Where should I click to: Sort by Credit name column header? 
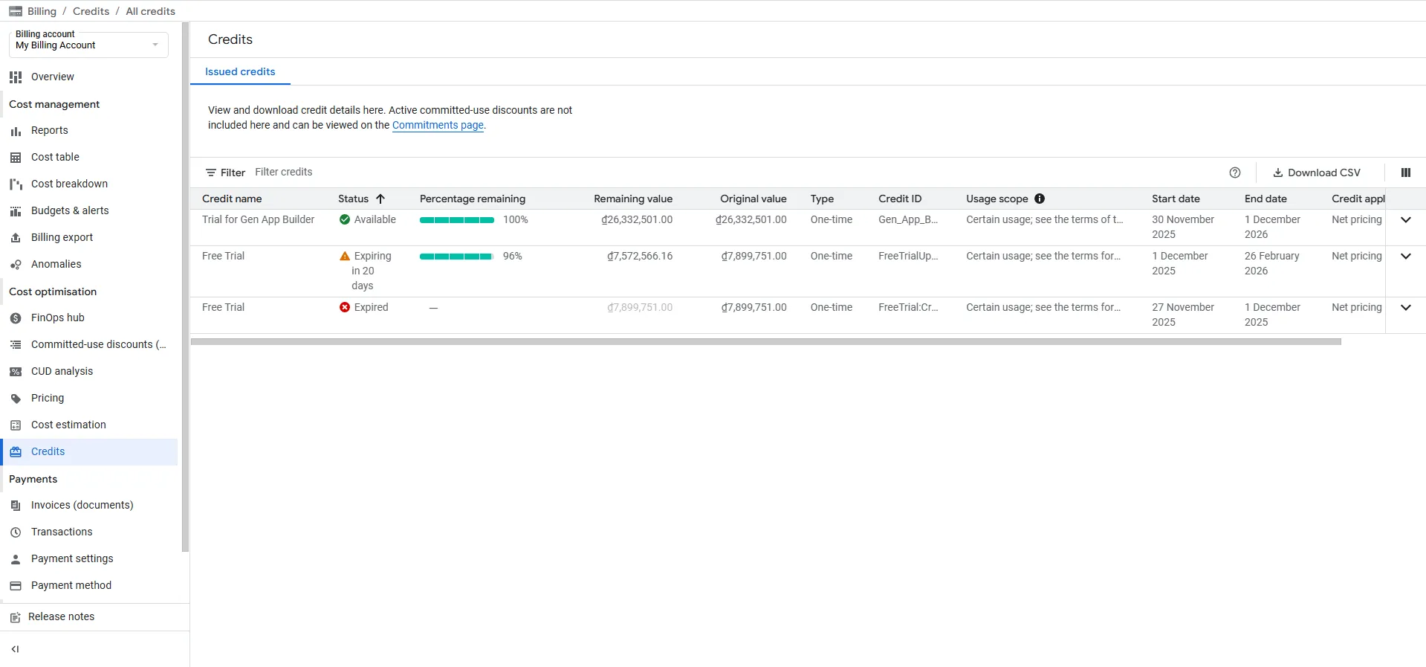(x=232, y=199)
